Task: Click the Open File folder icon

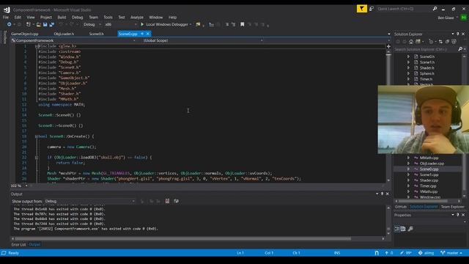Action: pos(39,24)
